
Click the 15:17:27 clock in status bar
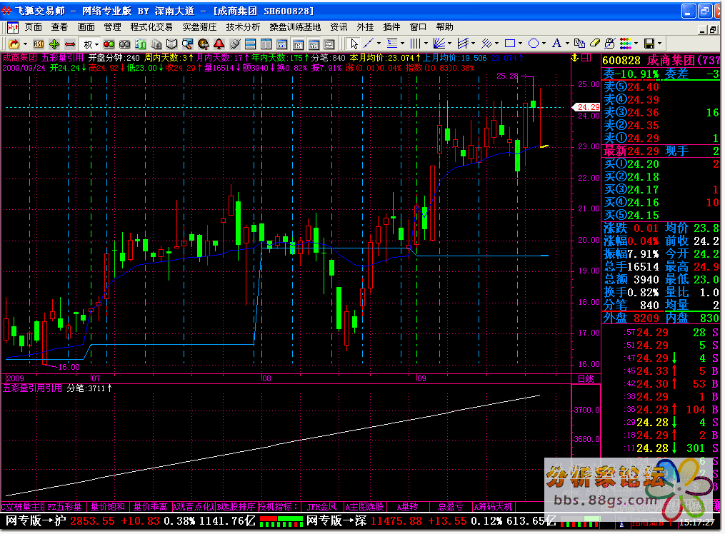pos(697,523)
